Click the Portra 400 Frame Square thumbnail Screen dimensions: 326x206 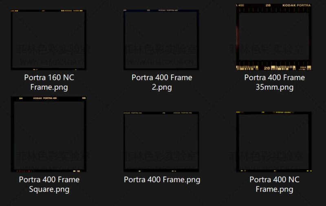tap(48, 134)
